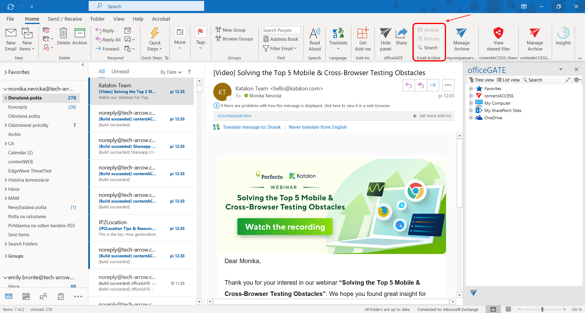The width and height of the screenshot is (585, 313).
Task: Show only Unread messages tab
Action: (x=120, y=71)
